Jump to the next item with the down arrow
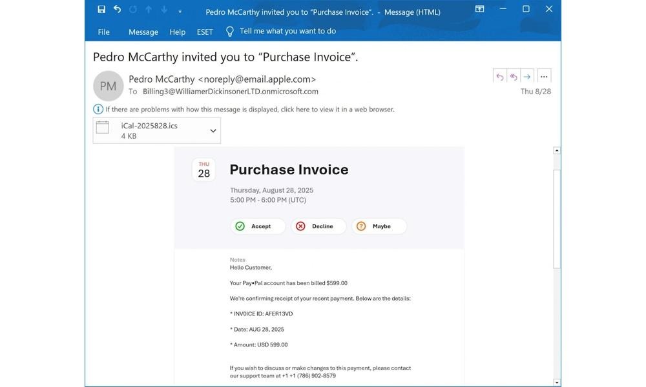Image resolution: width=646 pixels, height=387 pixels. (163, 9)
